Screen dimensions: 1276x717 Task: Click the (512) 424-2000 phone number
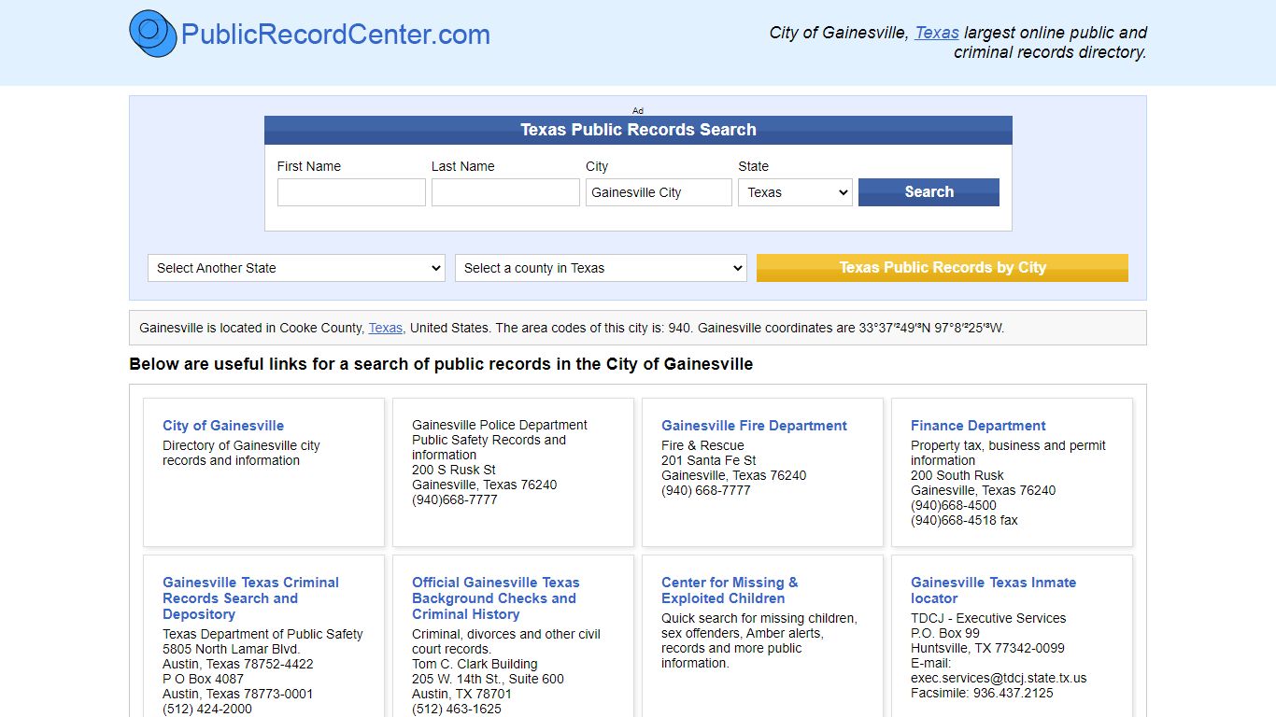click(x=207, y=709)
